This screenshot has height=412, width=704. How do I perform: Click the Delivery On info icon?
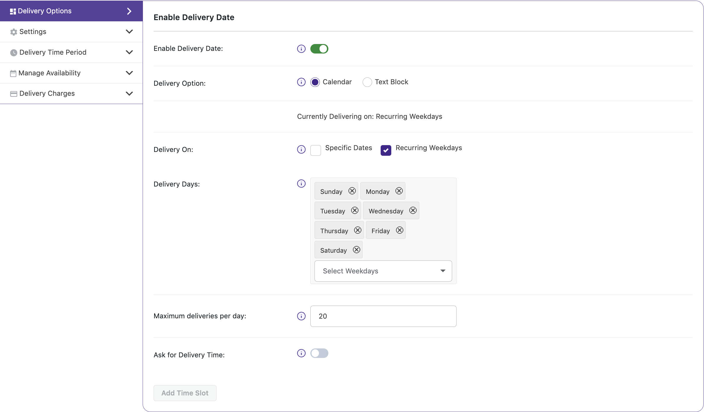[301, 149]
